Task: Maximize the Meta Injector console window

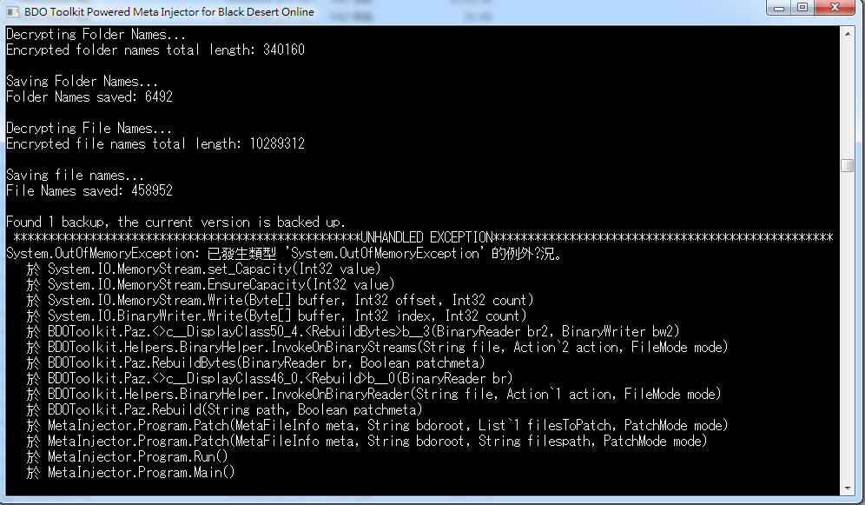Action: point(802,8)
